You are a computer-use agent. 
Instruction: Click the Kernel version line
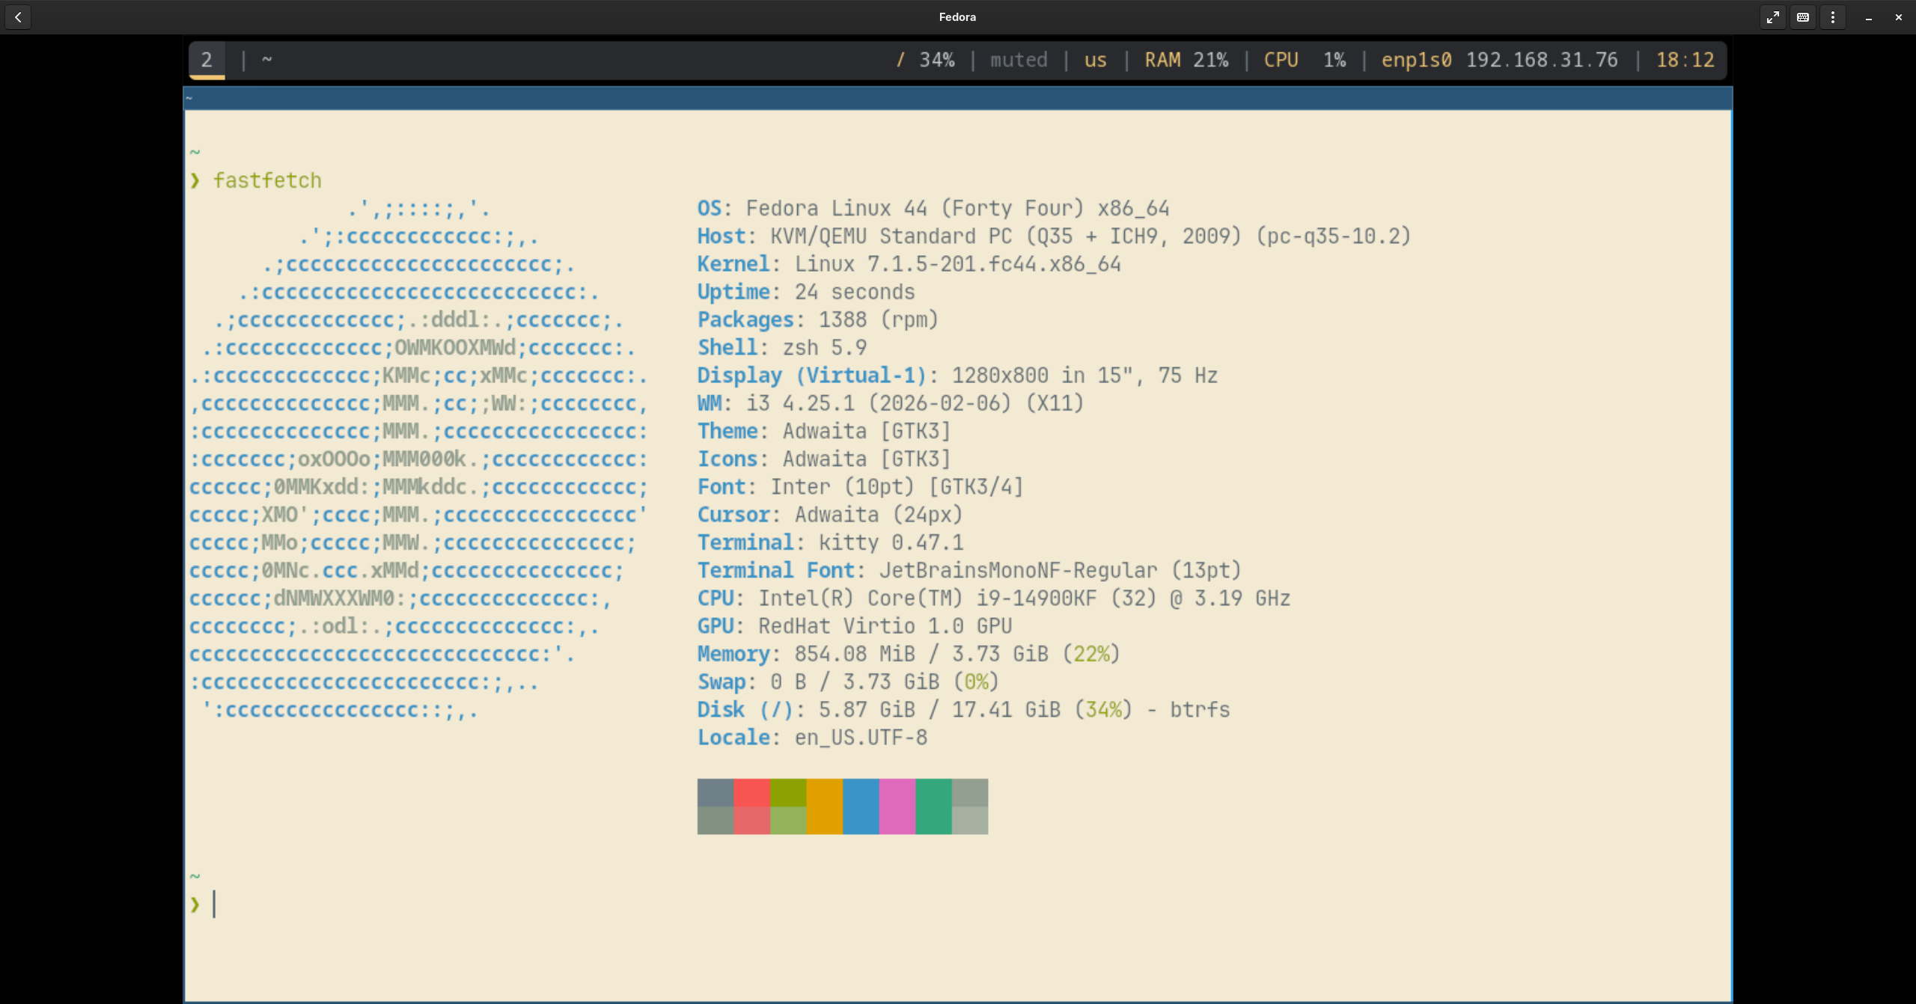pyautogui.click(x=909, y=264)
